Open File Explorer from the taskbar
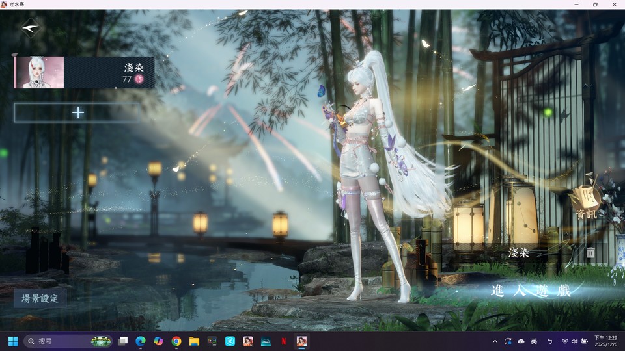 pyautogui.click(x=194, y=341)
